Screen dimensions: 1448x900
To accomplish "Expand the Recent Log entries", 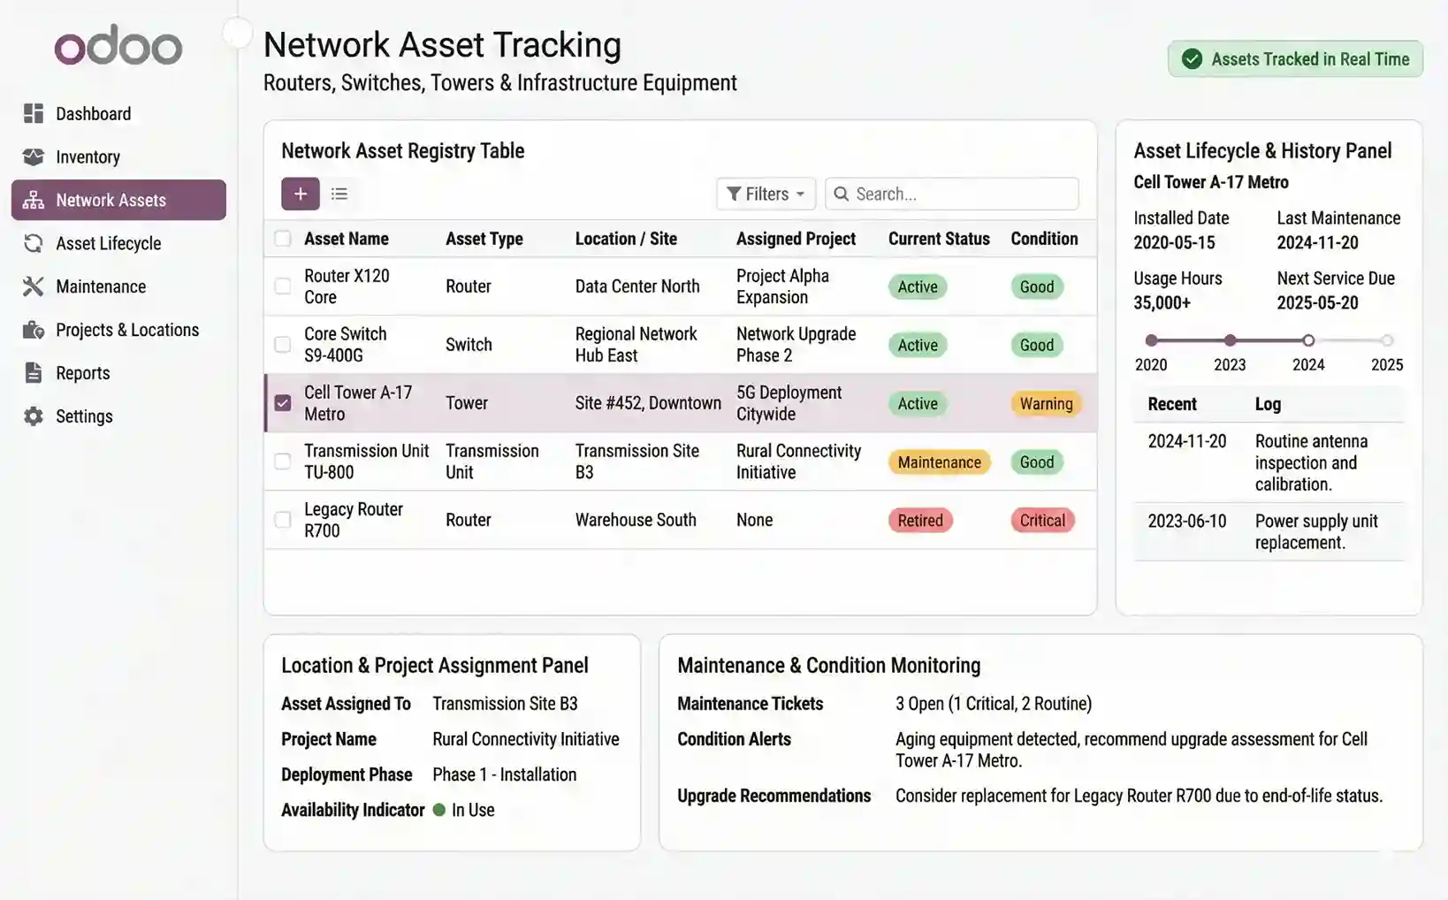I will (1269, 404).
